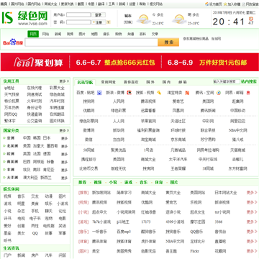
Task: Expand 更多 for the [图片] row
Action: (252, 251)
